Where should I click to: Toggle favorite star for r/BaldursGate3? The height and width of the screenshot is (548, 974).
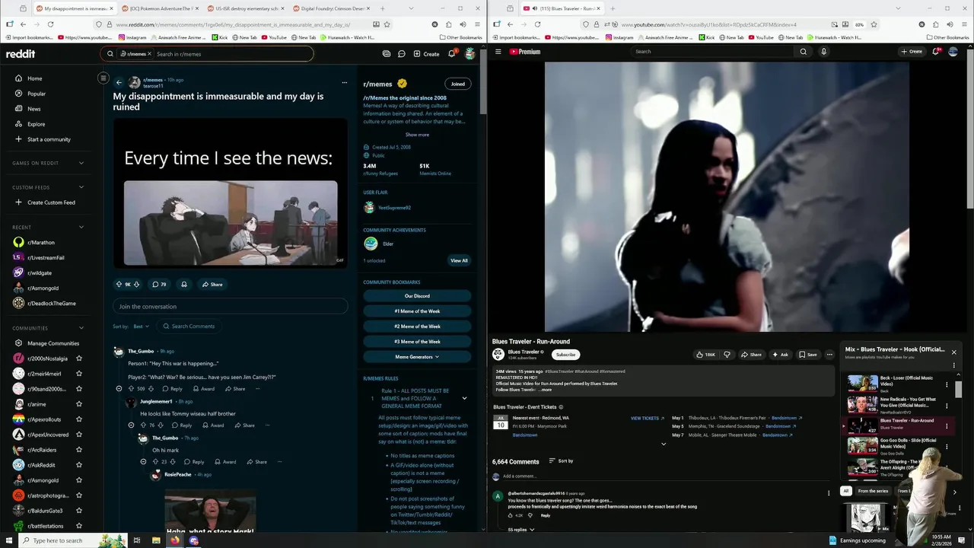[79, 511]
